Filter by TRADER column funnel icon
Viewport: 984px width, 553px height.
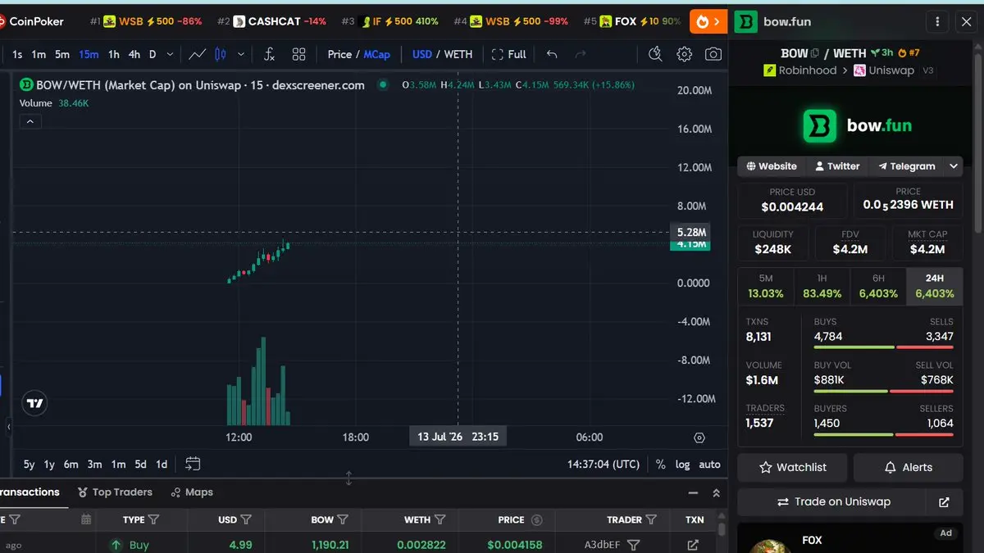[x=651, y=519]
